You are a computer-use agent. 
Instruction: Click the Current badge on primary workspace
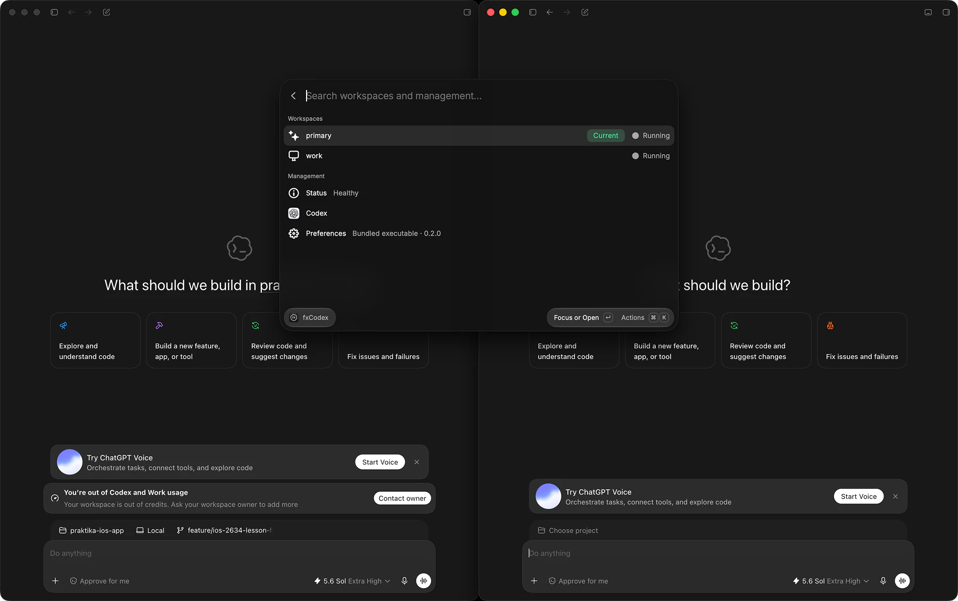(606, 136)
